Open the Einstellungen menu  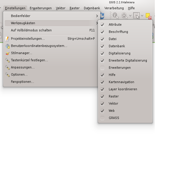tap(15, 8)
